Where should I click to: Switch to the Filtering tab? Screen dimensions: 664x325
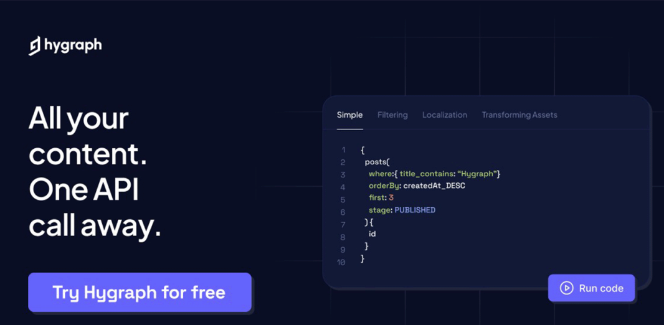click(392, 115)
